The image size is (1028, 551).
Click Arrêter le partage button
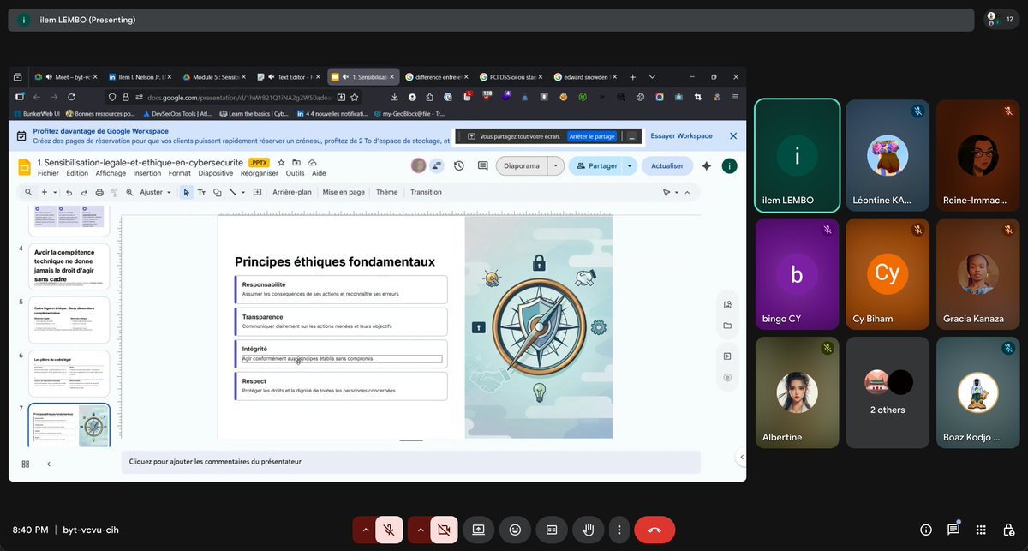click(x=591, y=136)
